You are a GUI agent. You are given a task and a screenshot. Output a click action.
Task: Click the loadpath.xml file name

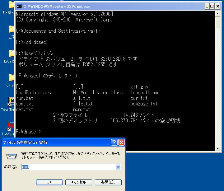point(145,93)
